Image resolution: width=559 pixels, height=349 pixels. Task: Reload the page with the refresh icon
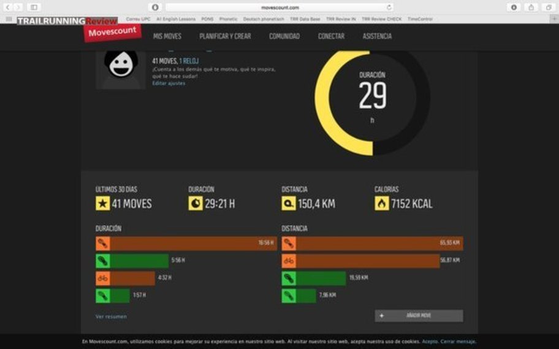click(389, 7)
